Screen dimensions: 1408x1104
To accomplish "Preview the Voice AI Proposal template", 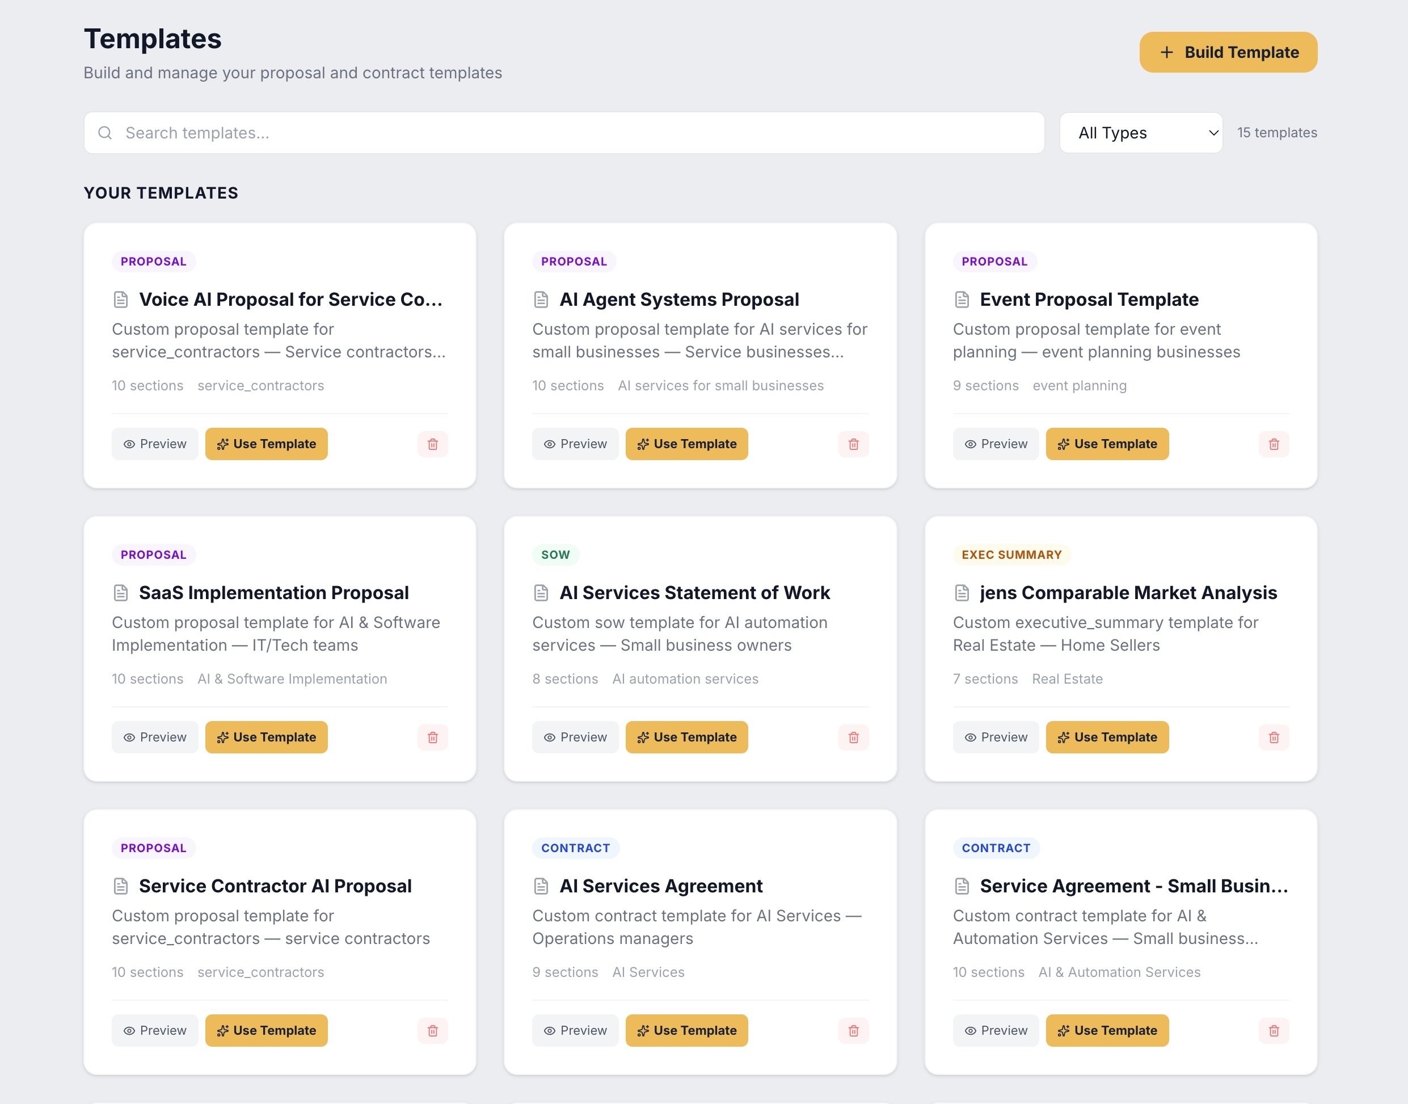I will (x=154, y=444).
